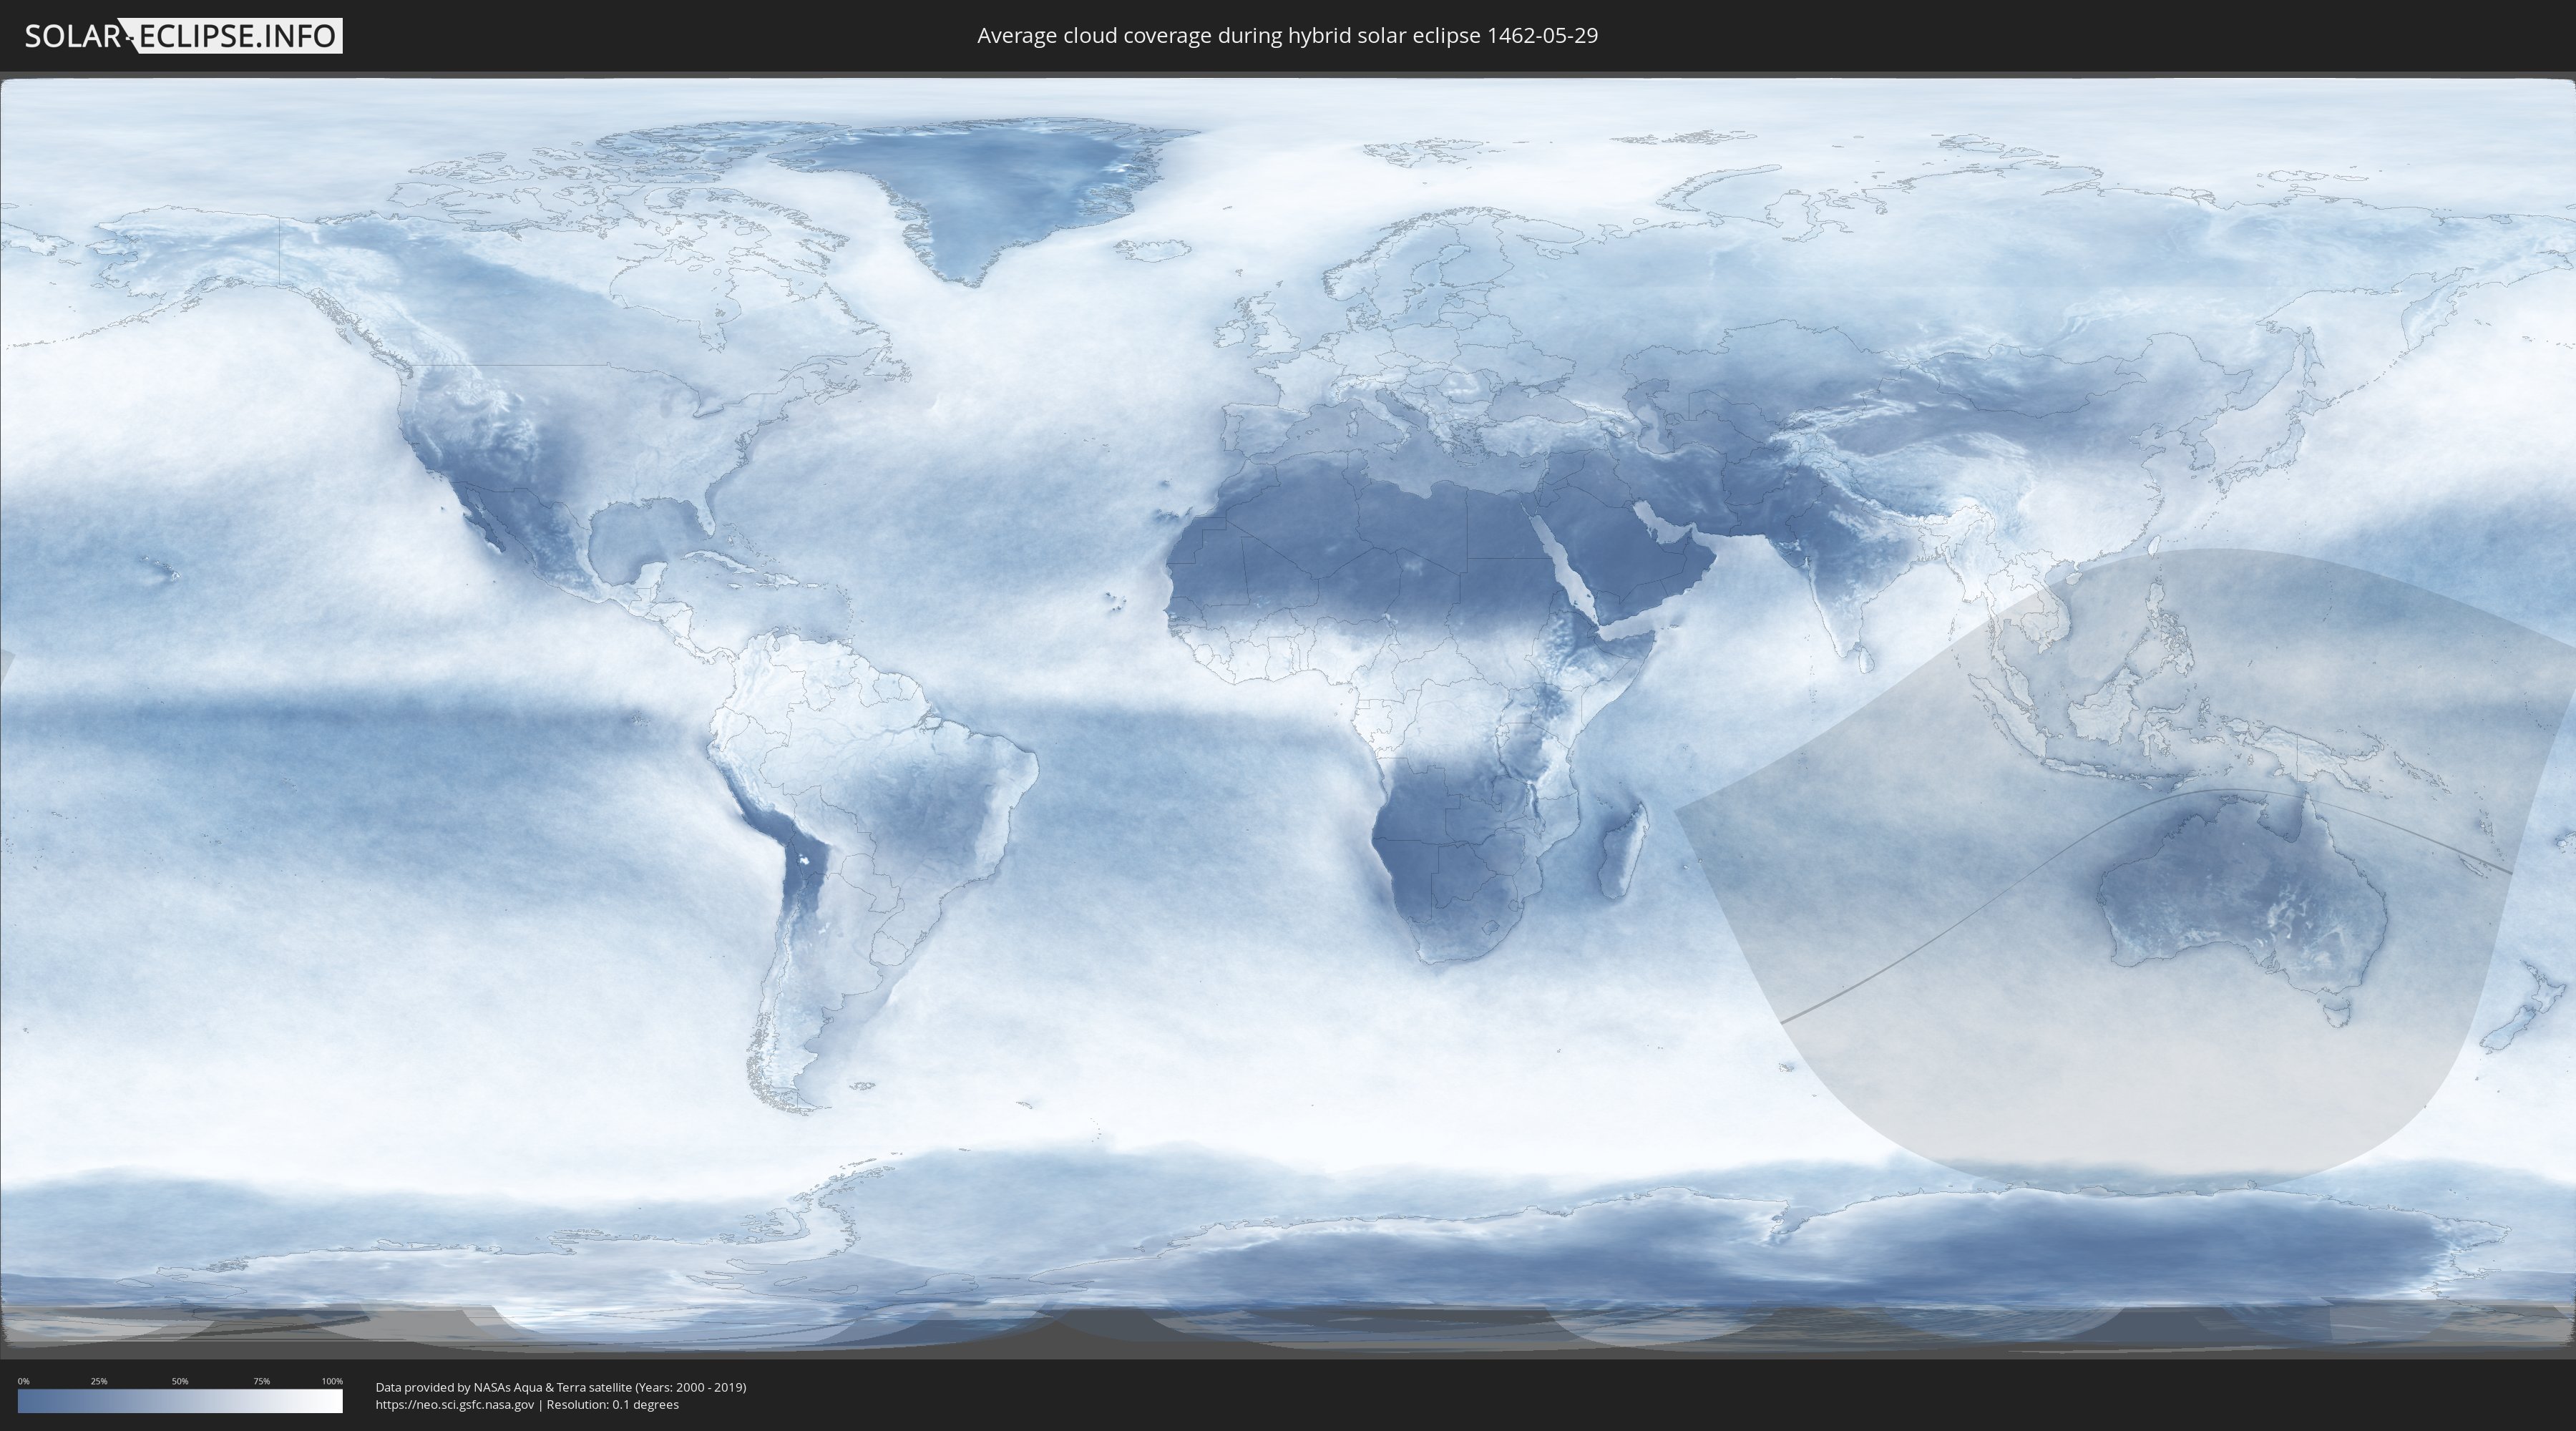Click the SOLAR-ECLIPSE.INFO logo

point(183,36)
